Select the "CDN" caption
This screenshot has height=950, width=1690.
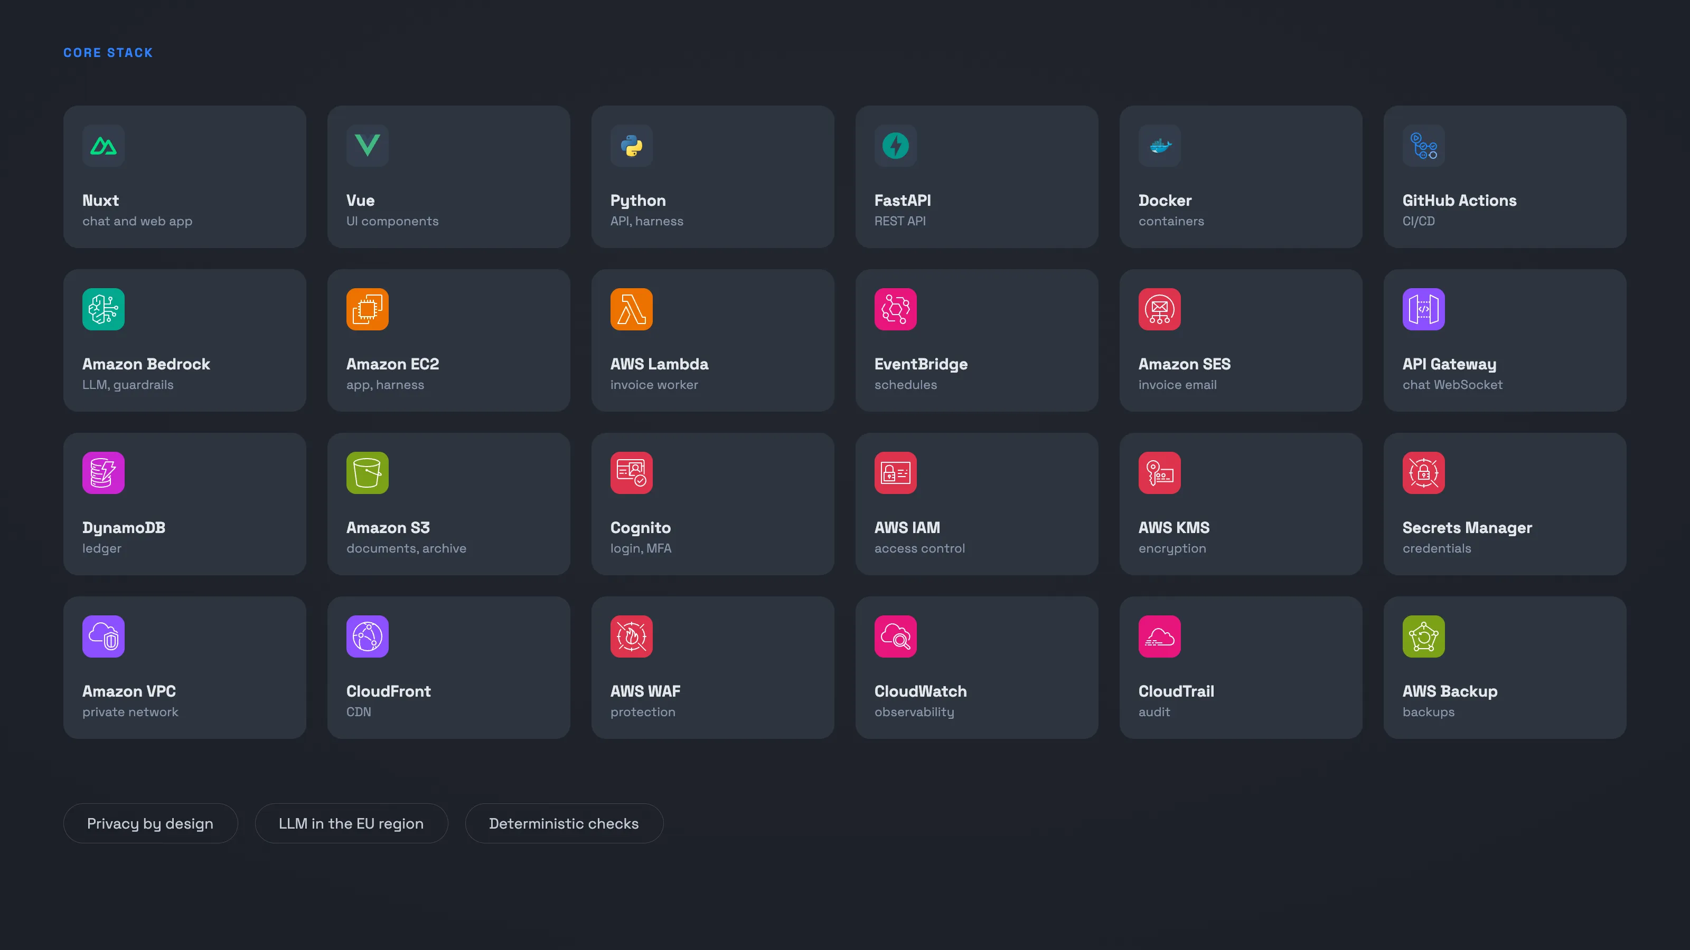pyautogui.click(x=358, y=712)
